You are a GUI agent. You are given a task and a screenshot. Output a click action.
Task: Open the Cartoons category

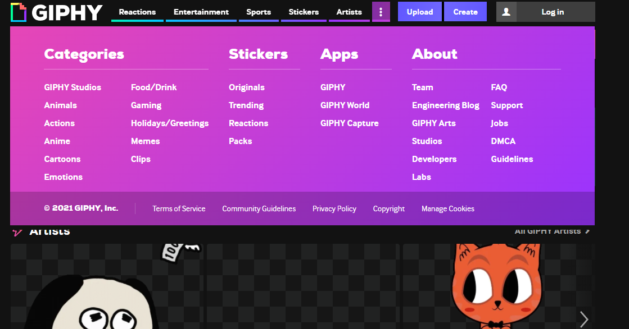(62, 159)
